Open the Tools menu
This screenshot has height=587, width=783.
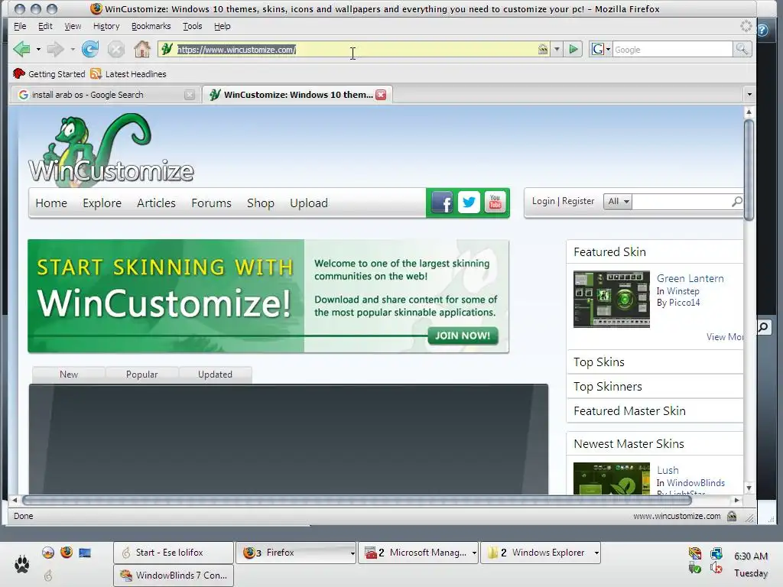pyautogui.click(x=192, y=26)
